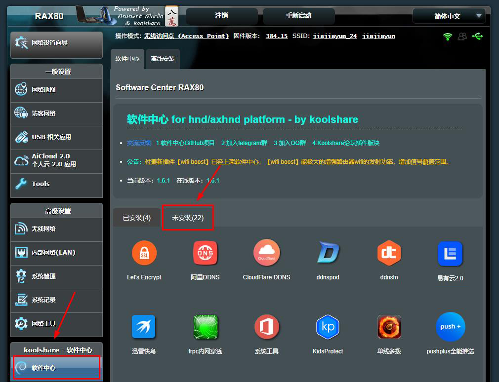Click the 无线网络 wireless icon
Screen dimensions: 499x382
pyautogui.click(x=21, y=229)
